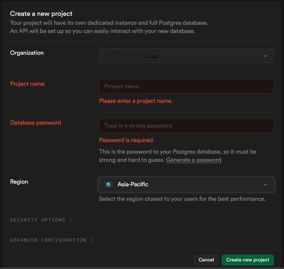
Task: Click the red Database password label
Action: 36,123
